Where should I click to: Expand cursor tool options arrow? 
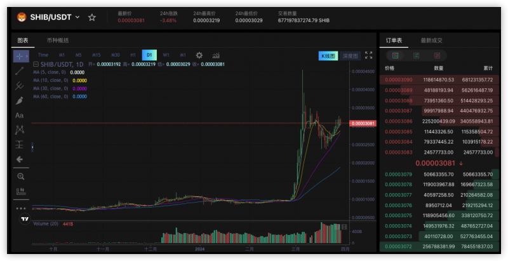pyautogui.click(x=27, y=57)
